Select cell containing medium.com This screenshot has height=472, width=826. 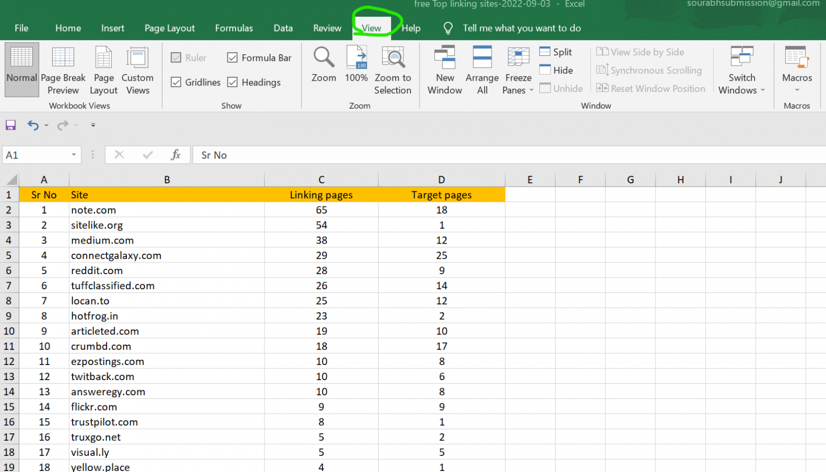click(167, 240)
